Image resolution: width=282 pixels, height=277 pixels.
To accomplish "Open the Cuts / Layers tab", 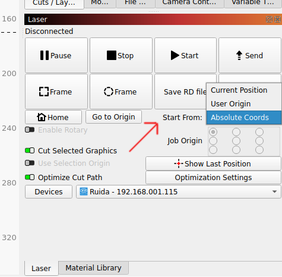I will (x=54, y=3).
